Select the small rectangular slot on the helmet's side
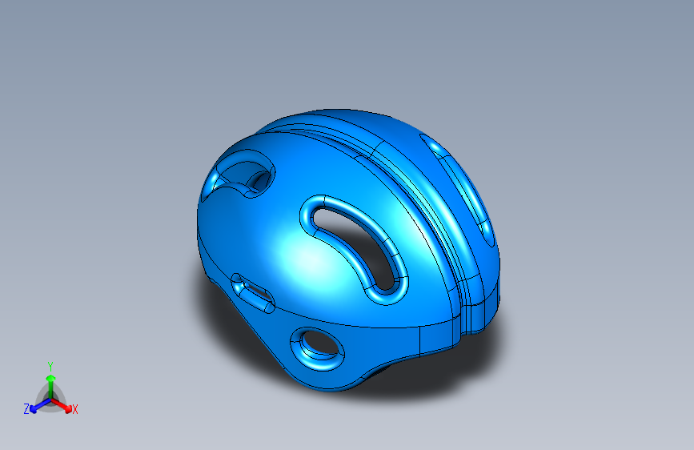 [253, 293]
